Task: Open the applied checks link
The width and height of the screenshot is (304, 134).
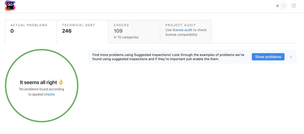Action: [49, 95]
